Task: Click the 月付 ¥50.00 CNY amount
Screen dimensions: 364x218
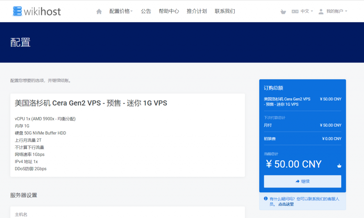Action: [x=331, y=125]
